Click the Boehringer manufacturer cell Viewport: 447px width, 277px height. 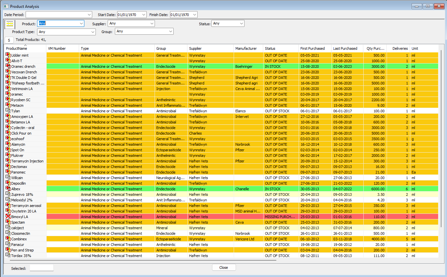point(248,66)
